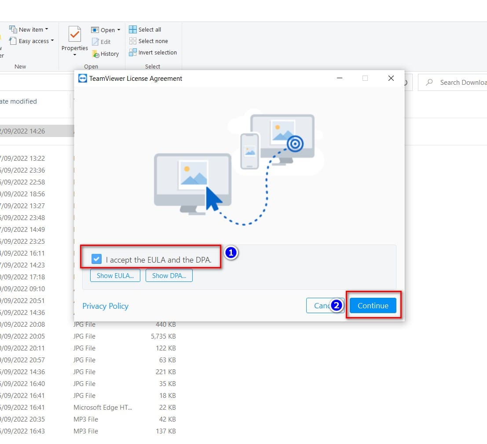The image size is (487, 444).
Task: Click the Invert selection icon
Action: pos(132,52)
